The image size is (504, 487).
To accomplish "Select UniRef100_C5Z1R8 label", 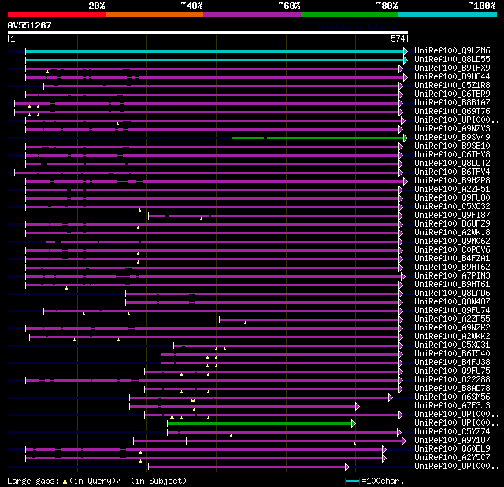I will (x=452, y=86).
